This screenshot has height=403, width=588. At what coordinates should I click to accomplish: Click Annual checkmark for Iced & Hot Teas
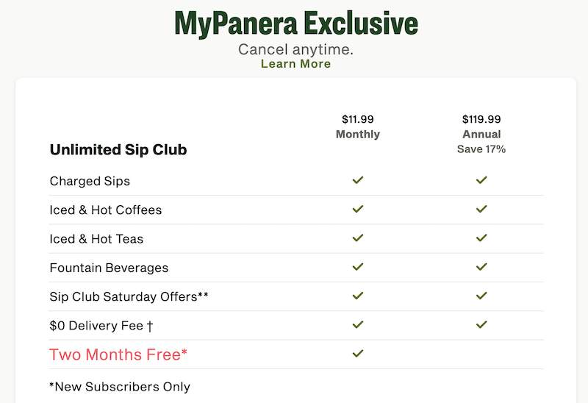pyautogui.click(x=481, y=238)
